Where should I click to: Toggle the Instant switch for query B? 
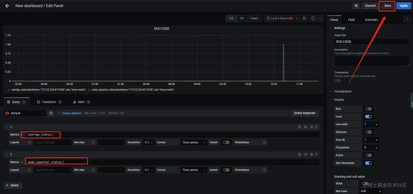(226, 170)
